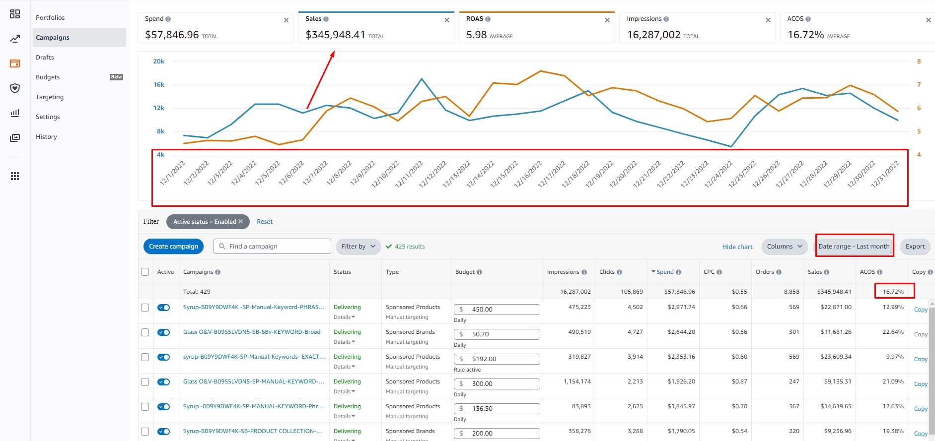Screen dimensions: 935x441
Task: Click the Find a campaign search box
Action: point(272,247)
